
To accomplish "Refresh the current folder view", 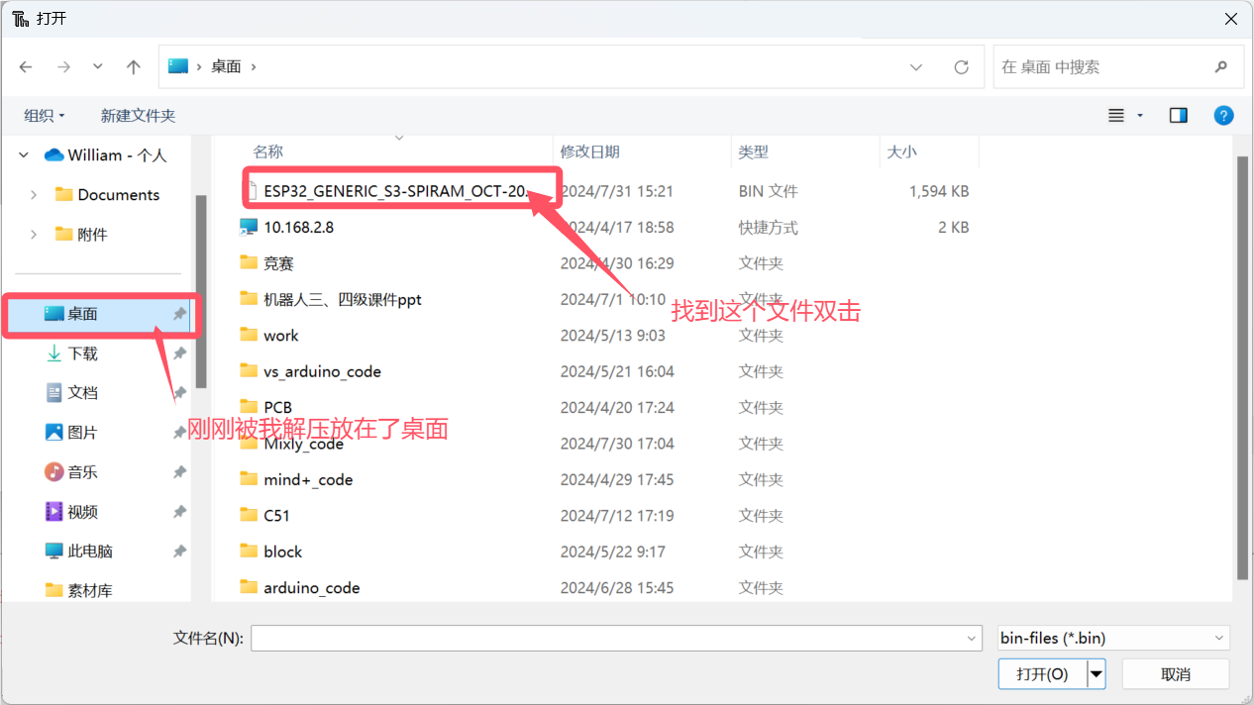I will [961, 66].
